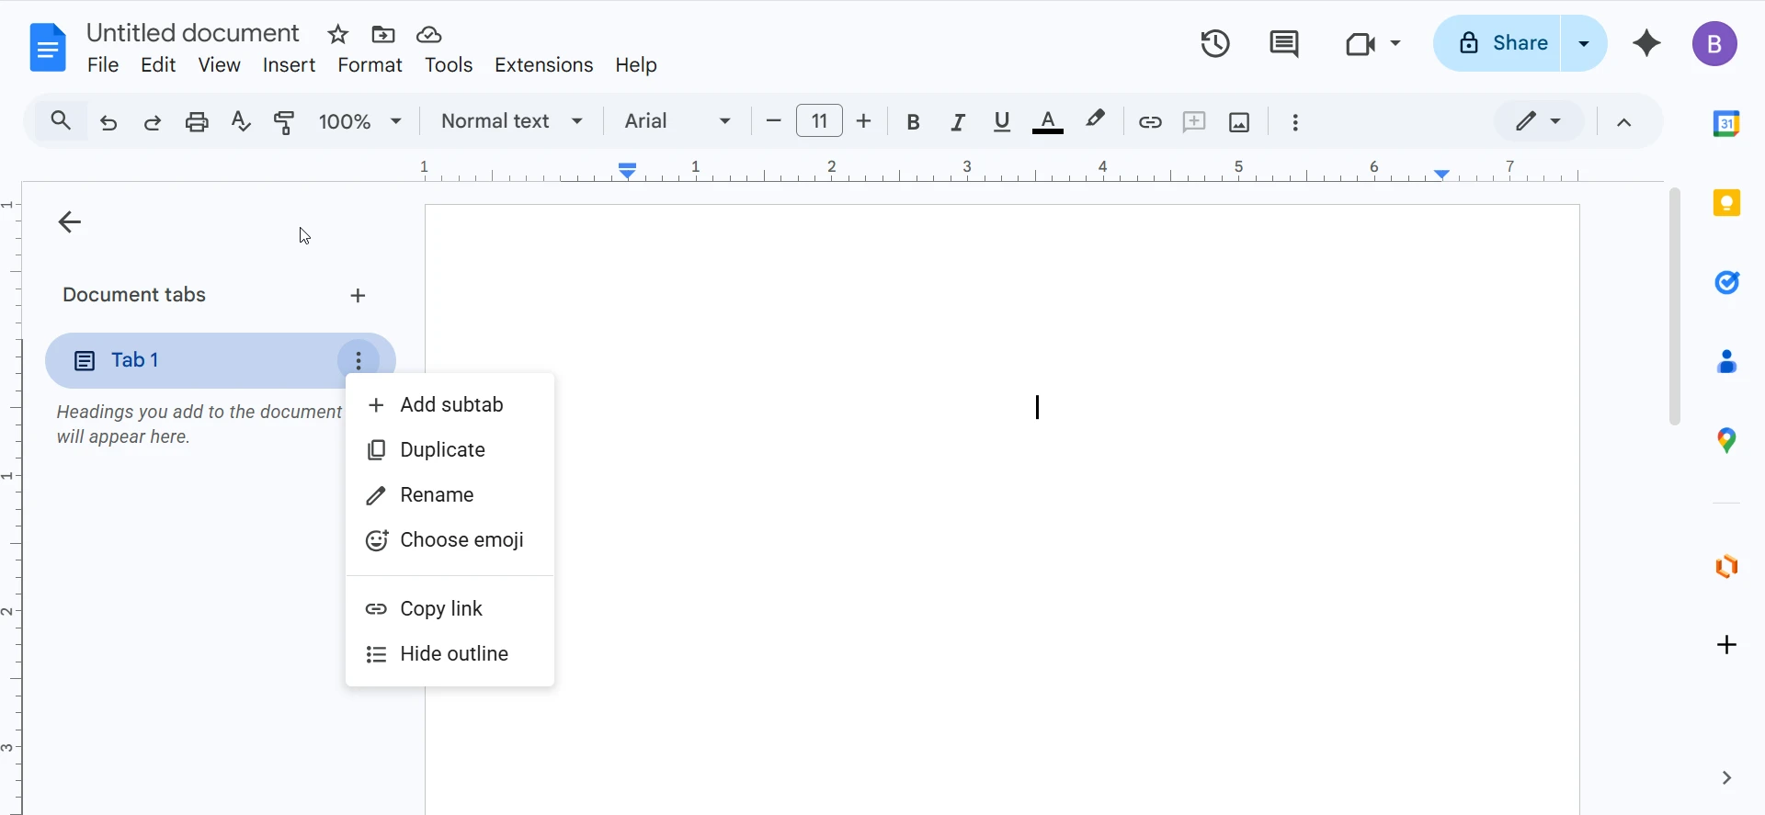The image size is (1765, 815).
Task: Open version history clock icon
Action: (1215, 43)
